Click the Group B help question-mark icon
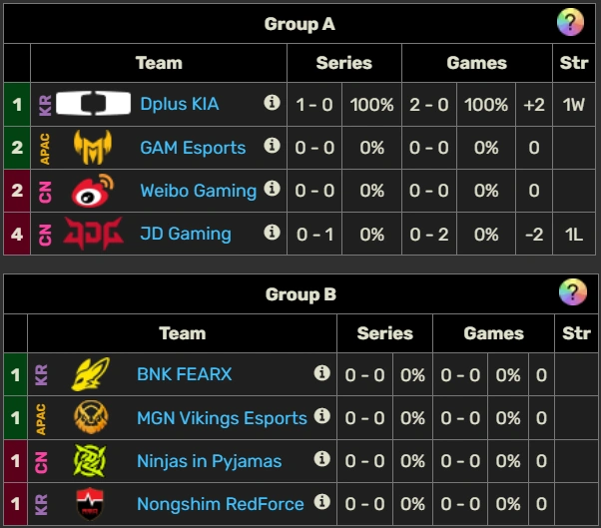Image resolution: width=601 pixels, height=528 pixels. click(x=572, y=292)
